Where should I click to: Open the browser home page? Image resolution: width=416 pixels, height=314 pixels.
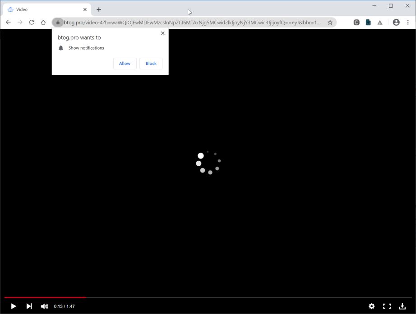click(x=43, y=22)
